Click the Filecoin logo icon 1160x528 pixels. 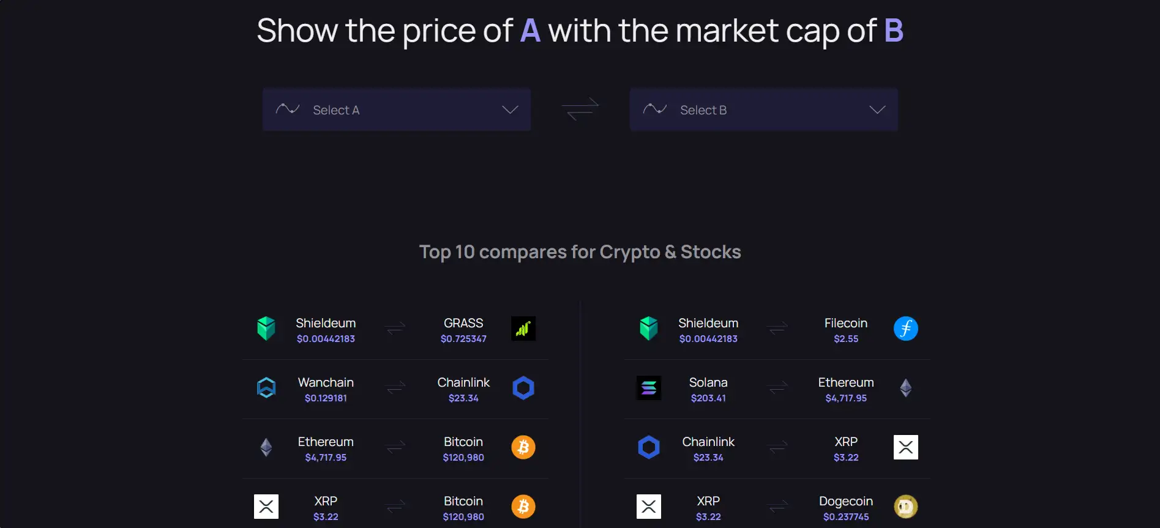905,329
